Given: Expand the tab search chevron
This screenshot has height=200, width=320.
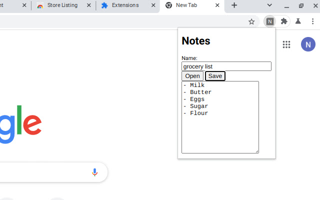Looking at the screenshot, I should click(x=269, y=5).
